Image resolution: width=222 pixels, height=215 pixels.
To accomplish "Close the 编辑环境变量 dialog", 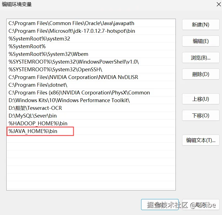I will point(219,4).
